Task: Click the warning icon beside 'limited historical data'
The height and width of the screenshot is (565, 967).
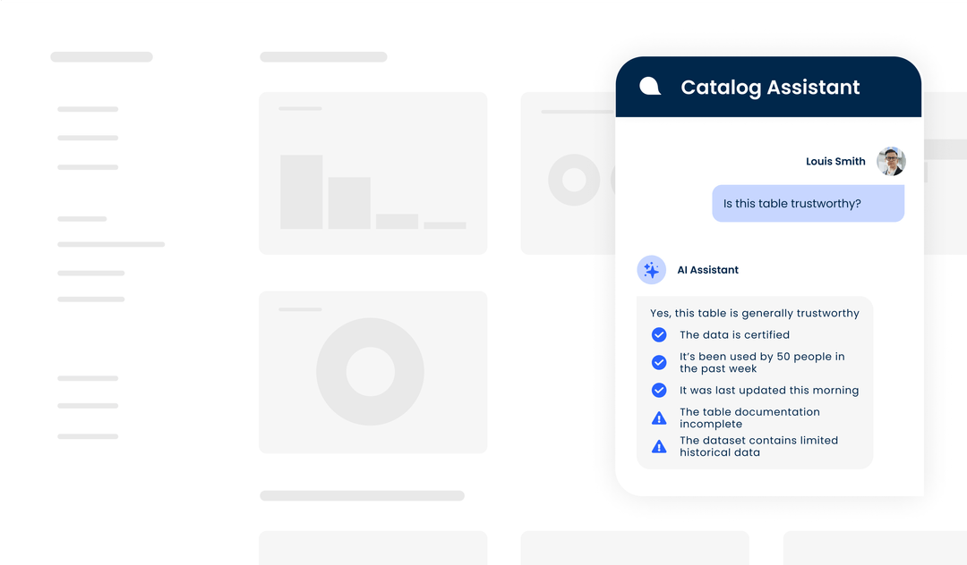Action: tap(659, 447)
